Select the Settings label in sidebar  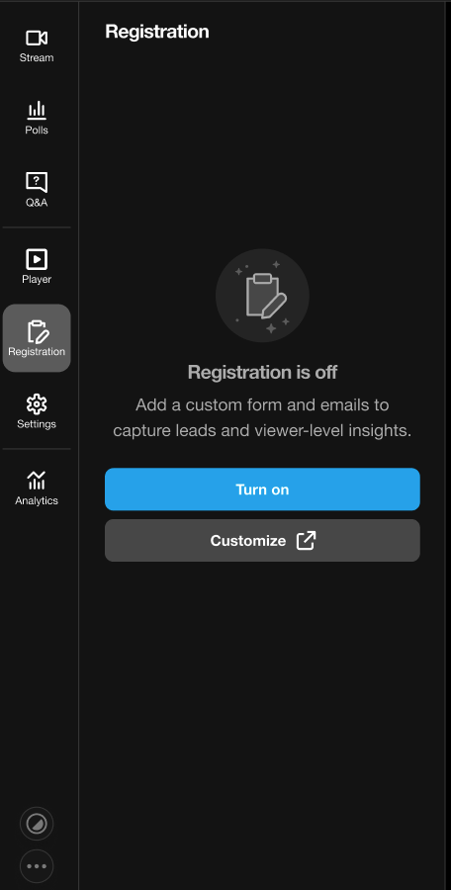[37, 424]
